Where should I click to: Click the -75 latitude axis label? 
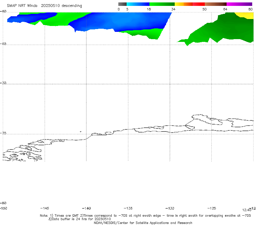pos(3,133)
